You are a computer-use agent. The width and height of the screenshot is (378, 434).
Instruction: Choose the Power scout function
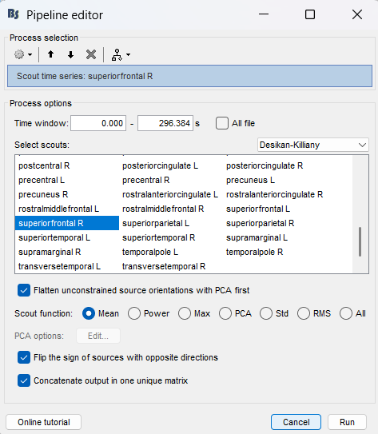134,313
